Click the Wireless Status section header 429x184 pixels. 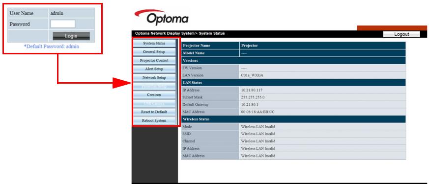[x=293, y=119]
